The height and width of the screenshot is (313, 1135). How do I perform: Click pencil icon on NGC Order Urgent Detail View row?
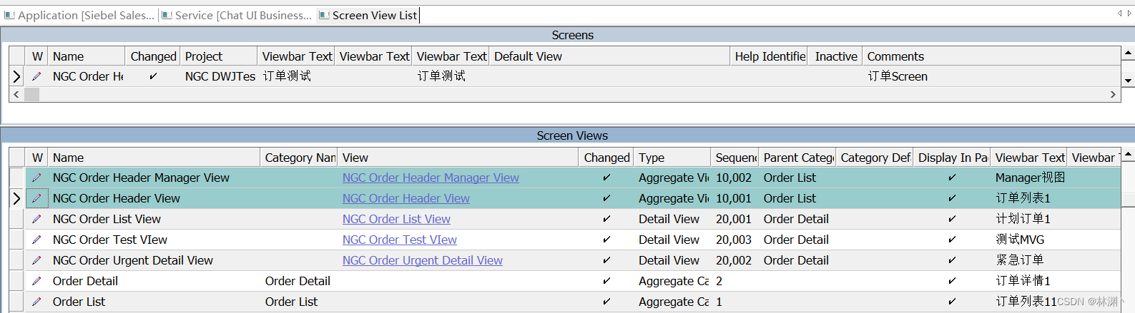click(36, 260)
